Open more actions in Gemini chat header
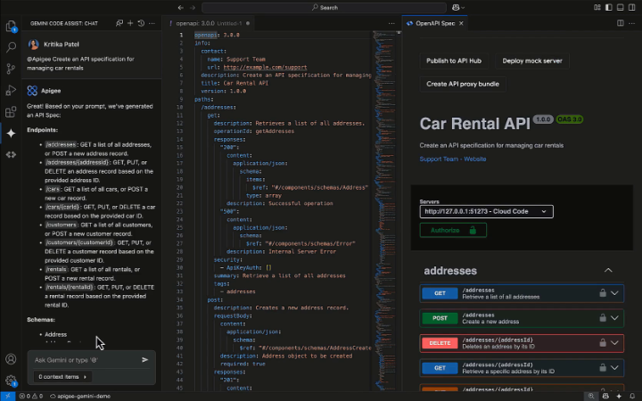 (x=152, y=23)
